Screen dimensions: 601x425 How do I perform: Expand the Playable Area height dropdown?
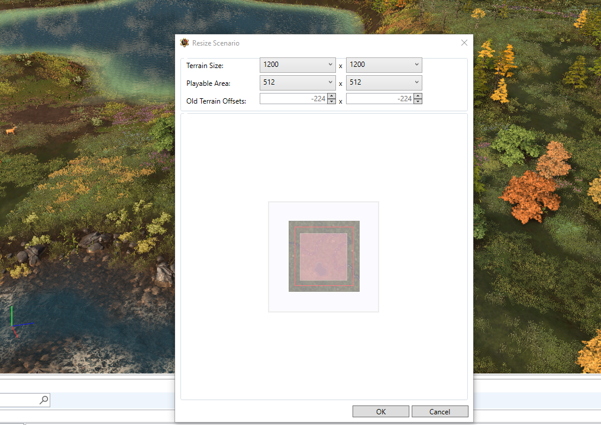384,82
